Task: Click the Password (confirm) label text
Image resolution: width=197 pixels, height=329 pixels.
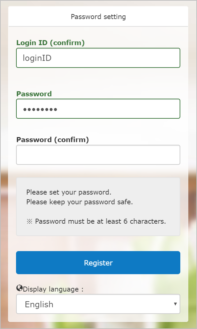Action: point(53,140)
